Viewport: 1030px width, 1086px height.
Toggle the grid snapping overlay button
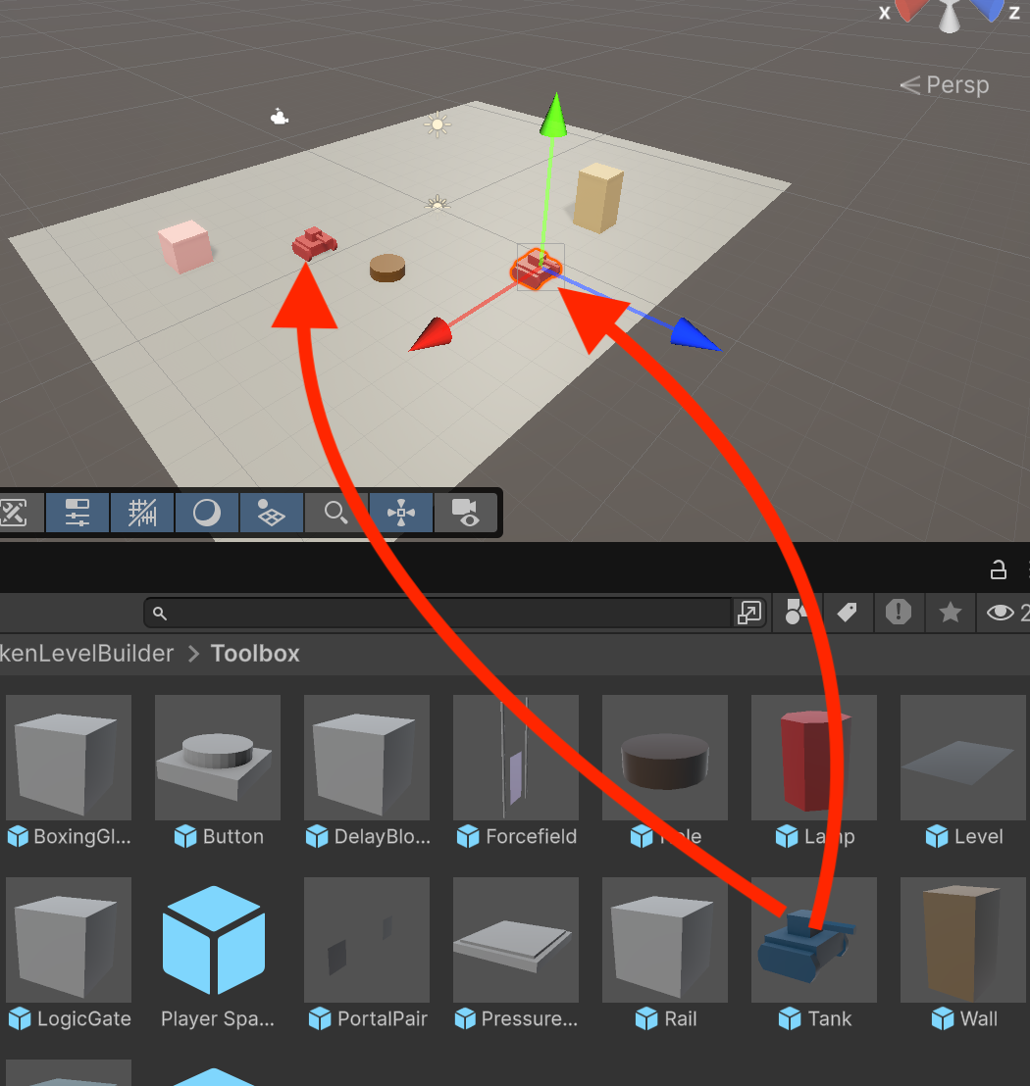point(142,514)
